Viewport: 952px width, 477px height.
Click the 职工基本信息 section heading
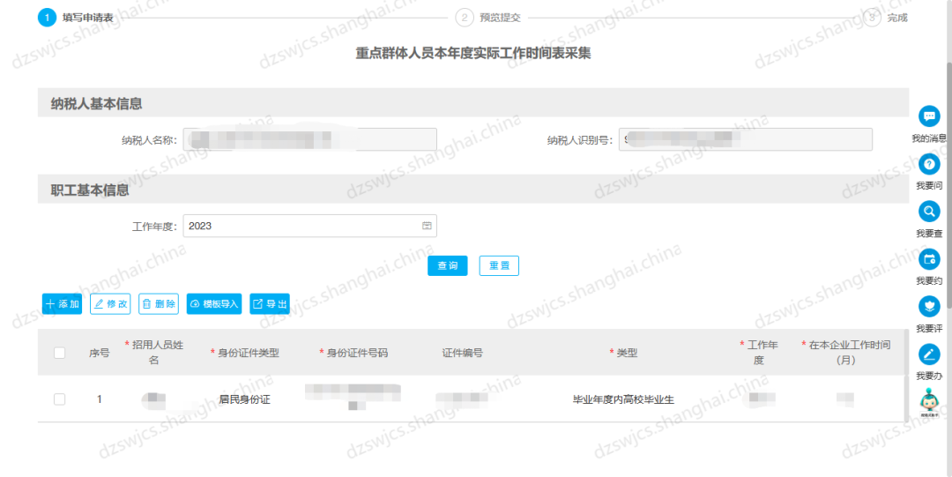coord(90,190)
